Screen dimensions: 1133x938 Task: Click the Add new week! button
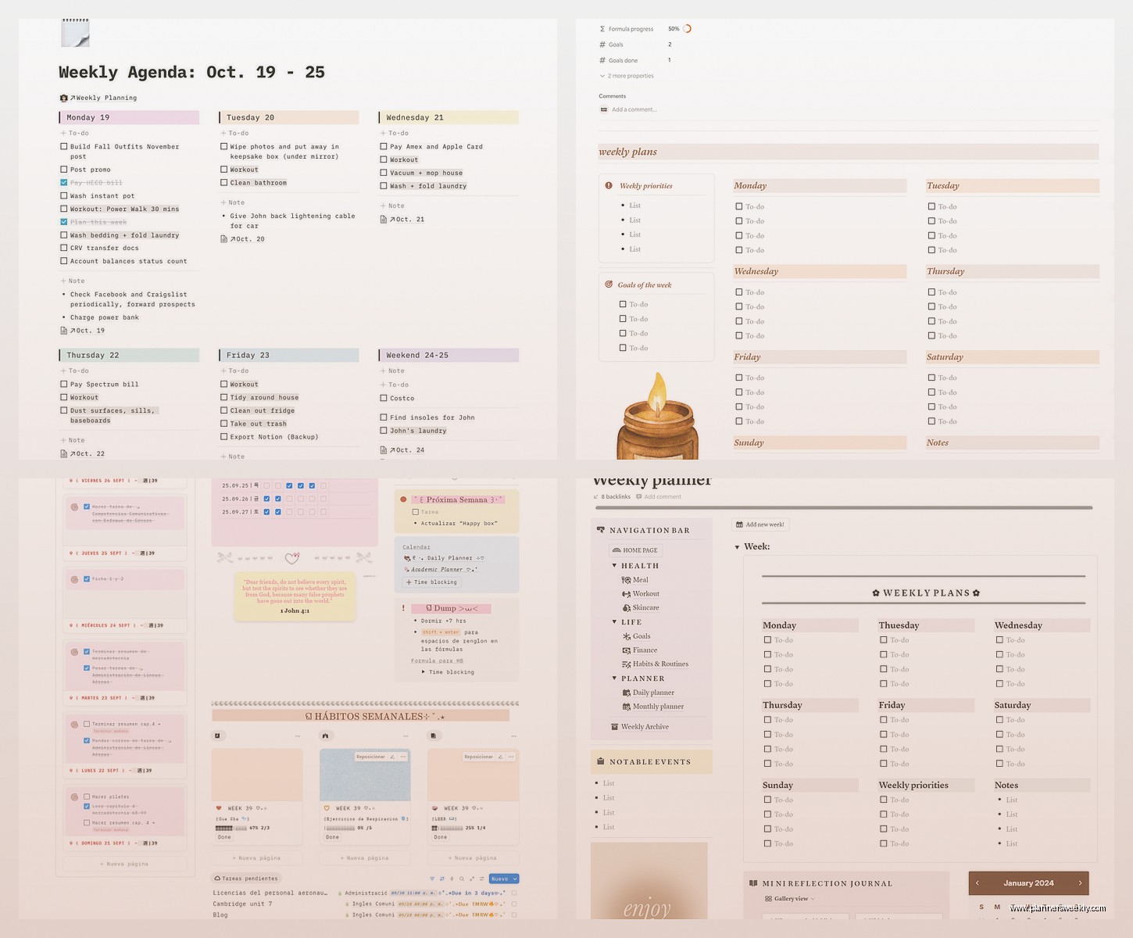click(760, 524)
